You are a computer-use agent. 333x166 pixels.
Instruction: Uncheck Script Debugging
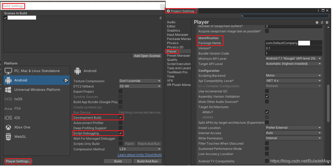pyautogui.click(x=120, y=133)
